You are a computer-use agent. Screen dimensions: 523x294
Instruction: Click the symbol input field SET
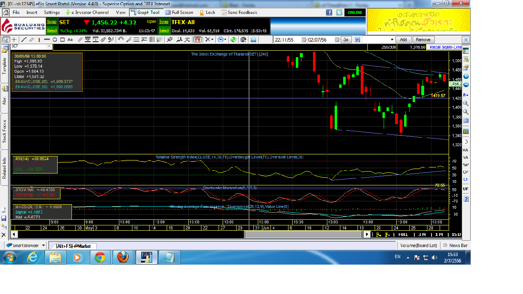31,47
